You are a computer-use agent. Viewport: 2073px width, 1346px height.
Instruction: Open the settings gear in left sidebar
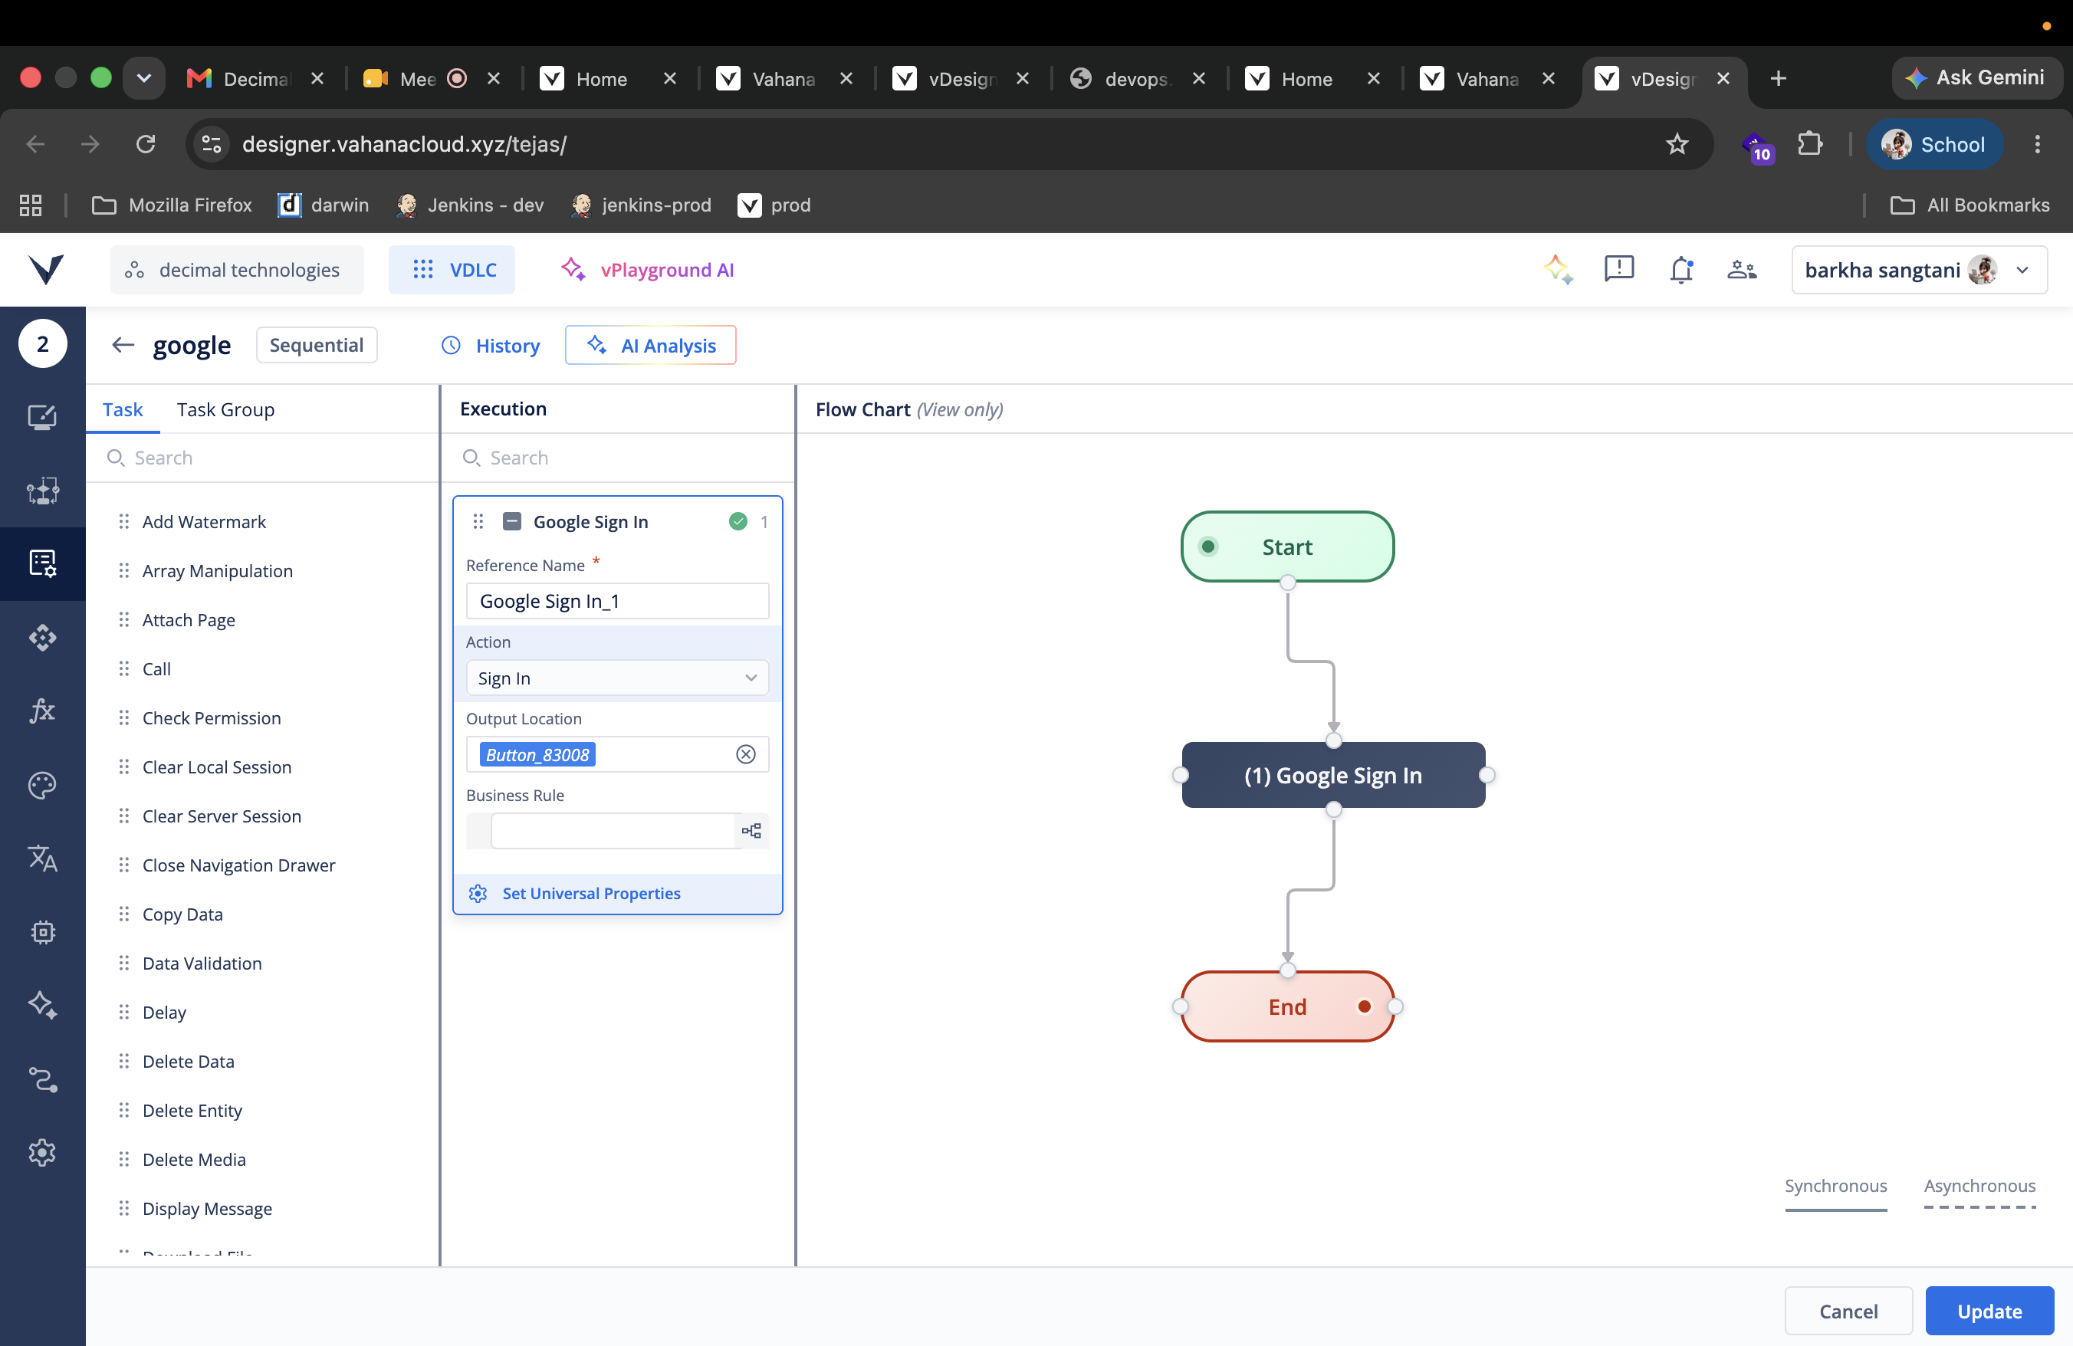click(42, 1153)
